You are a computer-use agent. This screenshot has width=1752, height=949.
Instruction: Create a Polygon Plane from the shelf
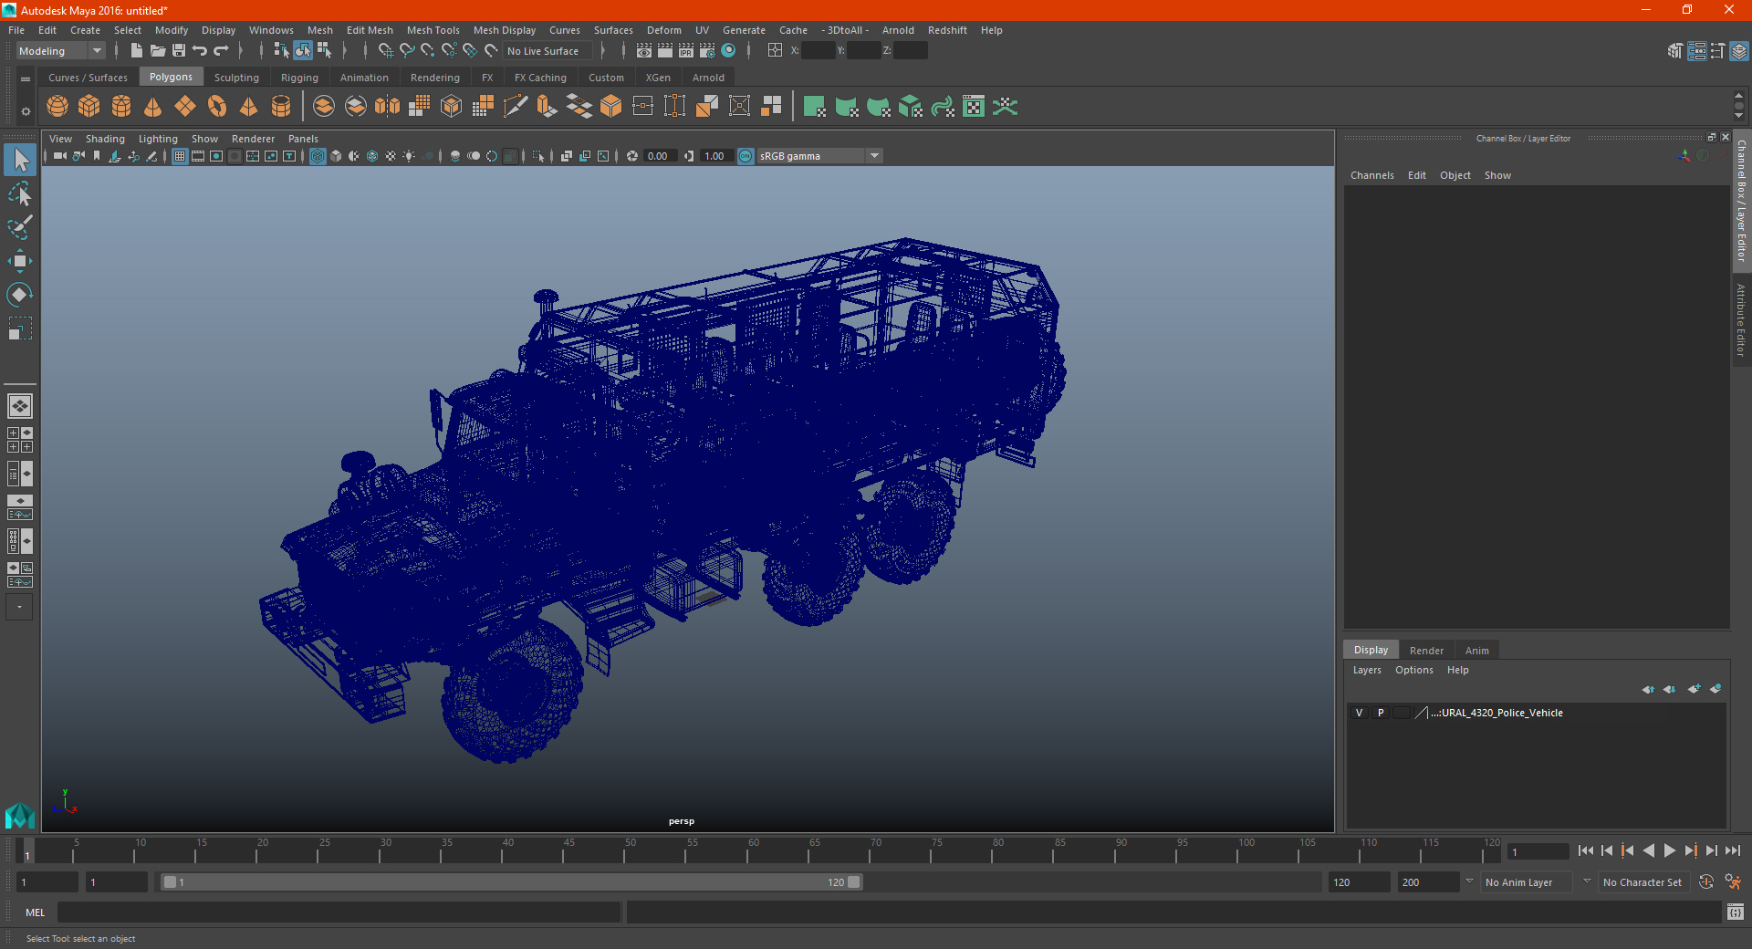[185, 107]
